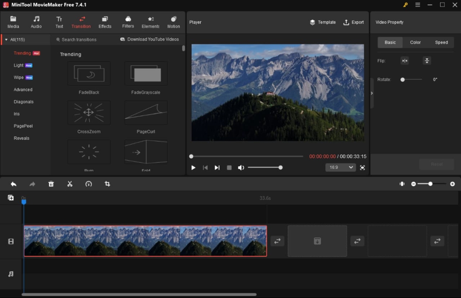This screenshot has height=298, width=461.
Task: Undo the last action
Action: click(13, 184)
